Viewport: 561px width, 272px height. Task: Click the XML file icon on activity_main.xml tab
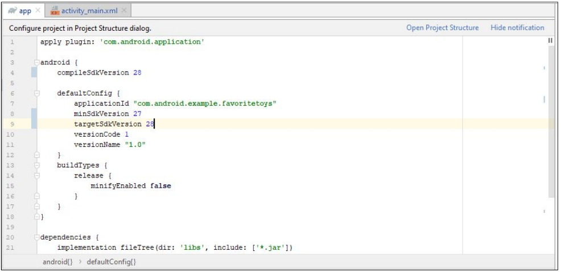click(55, 11)
